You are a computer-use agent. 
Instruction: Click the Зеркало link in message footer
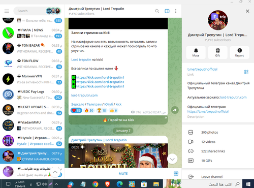[x=78, y=104]
